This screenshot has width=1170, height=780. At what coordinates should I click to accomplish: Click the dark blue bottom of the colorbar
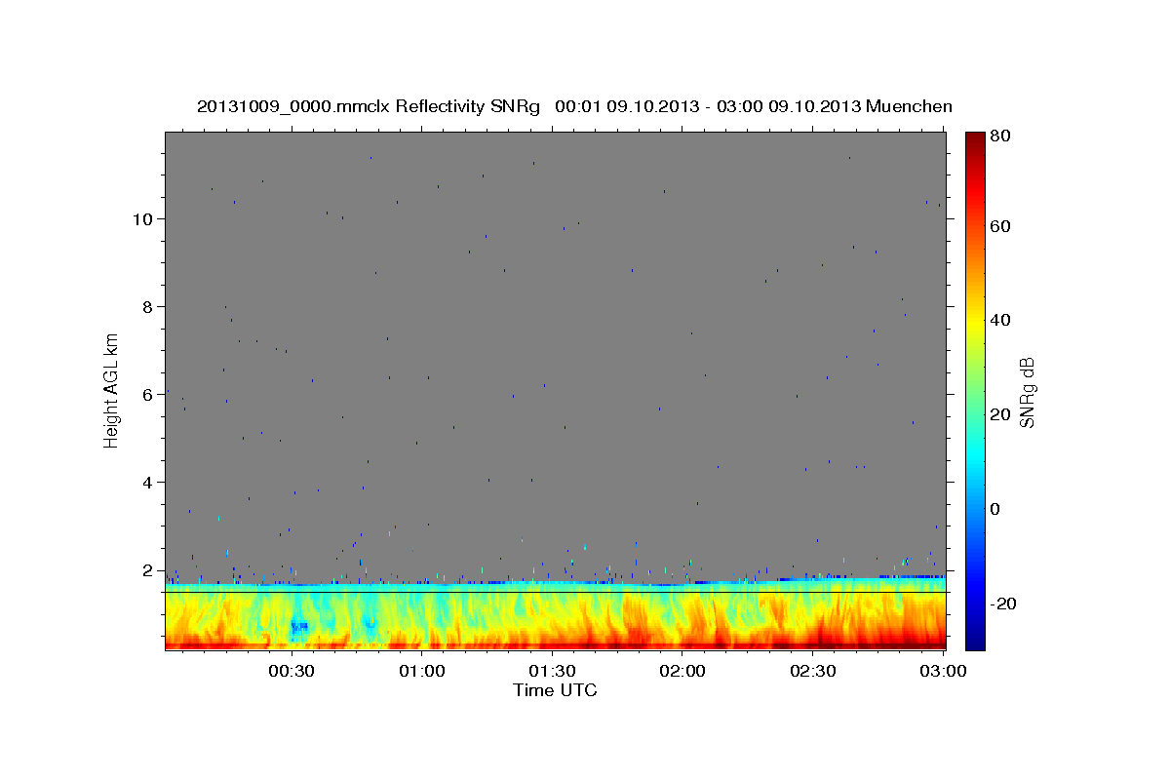974,639
